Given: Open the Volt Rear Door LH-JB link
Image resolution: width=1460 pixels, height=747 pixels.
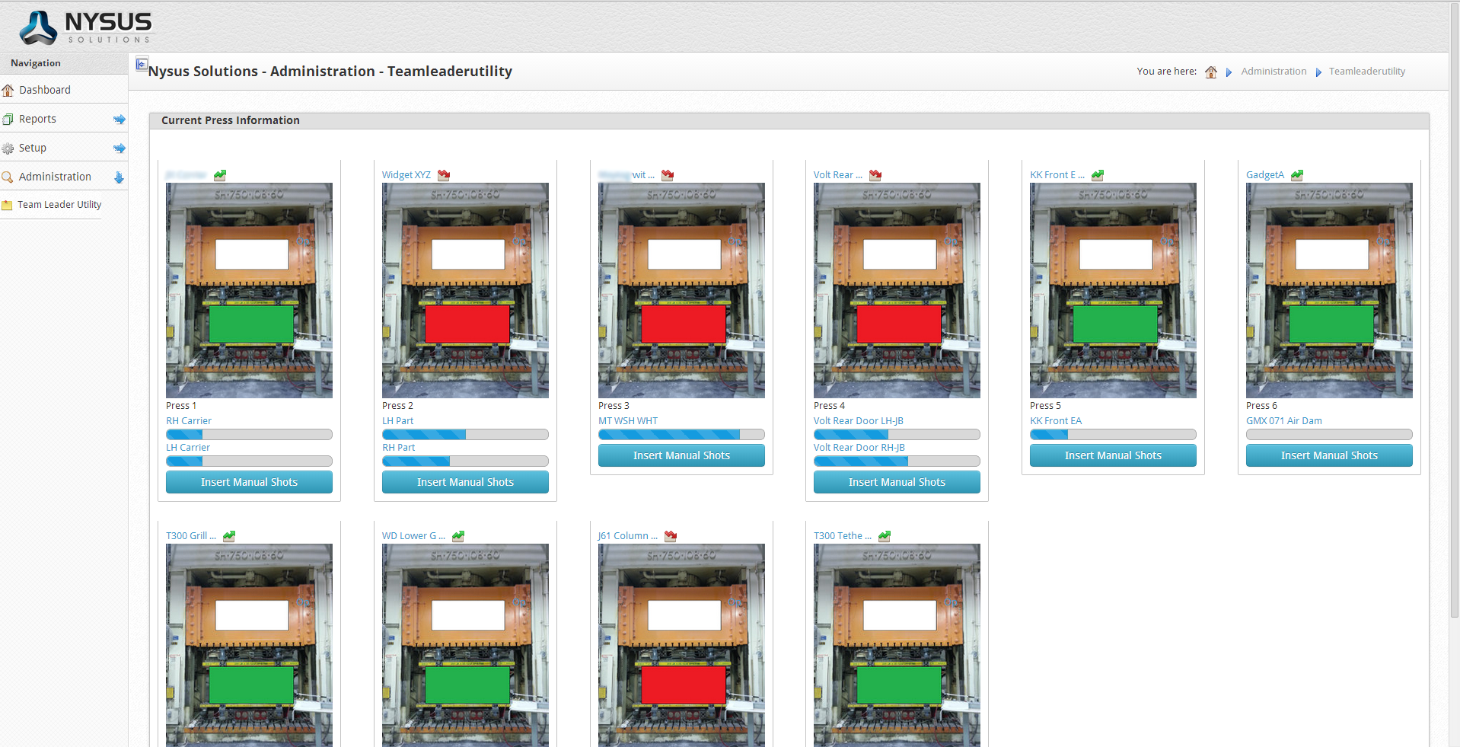Looking at the screenshot, I should 858,421.
